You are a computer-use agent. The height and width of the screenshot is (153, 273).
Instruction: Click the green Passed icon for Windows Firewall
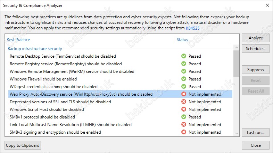[x=183, y=79]
